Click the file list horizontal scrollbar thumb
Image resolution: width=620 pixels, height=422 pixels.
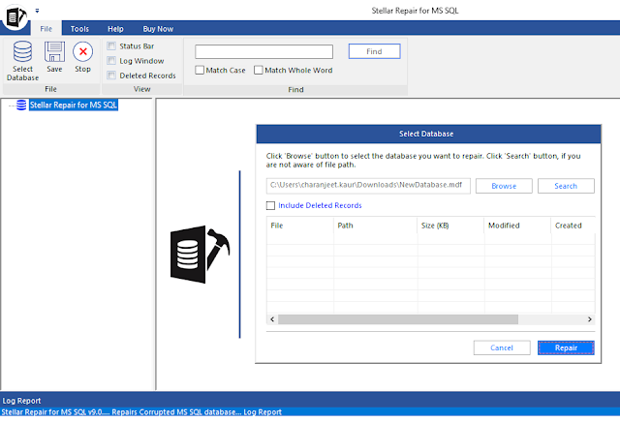click(398, 319)
